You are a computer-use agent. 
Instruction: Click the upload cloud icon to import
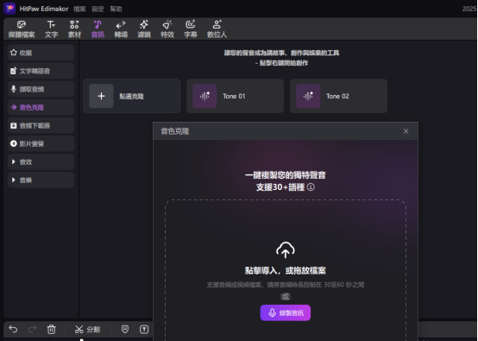[x=286, y=250]
